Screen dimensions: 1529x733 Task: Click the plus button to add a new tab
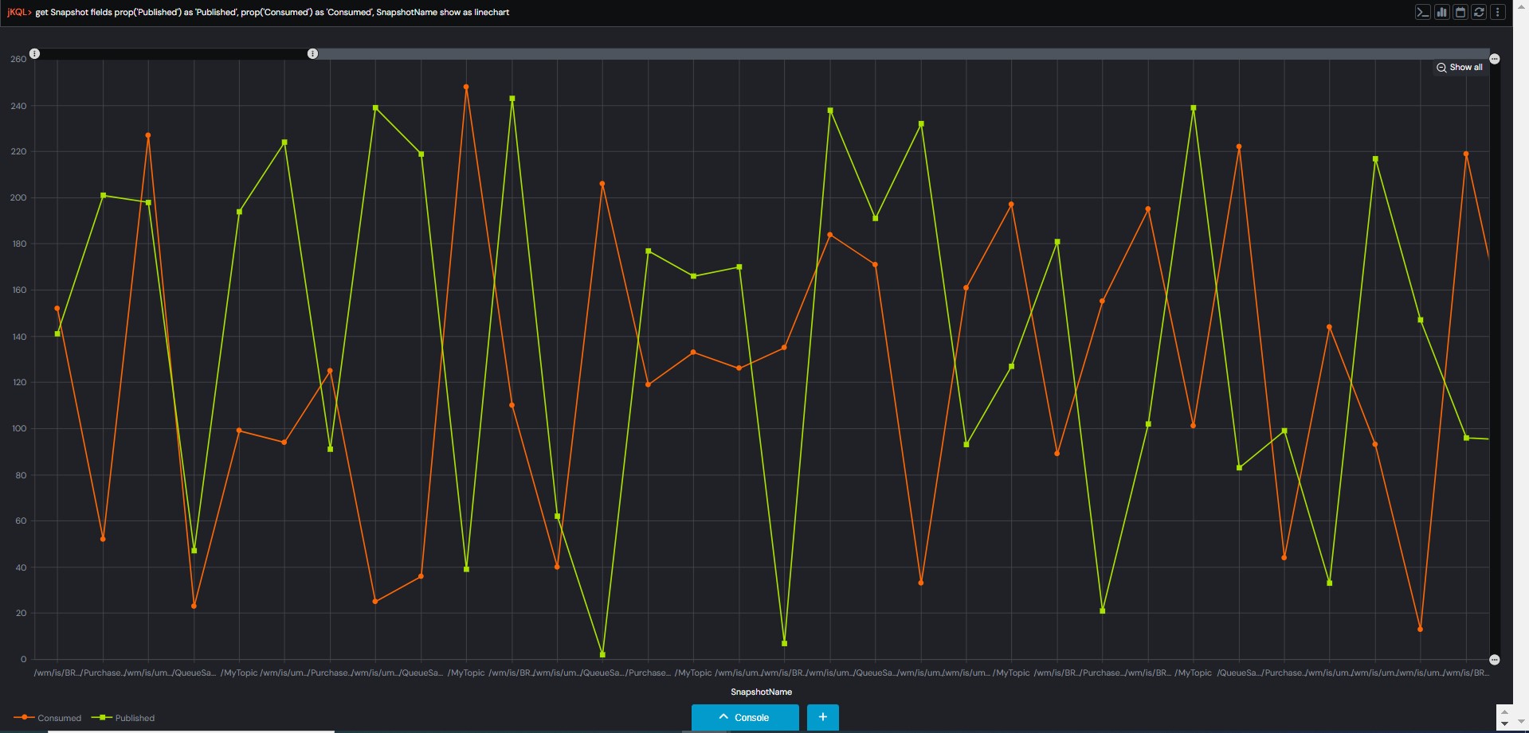click(822, 717)
